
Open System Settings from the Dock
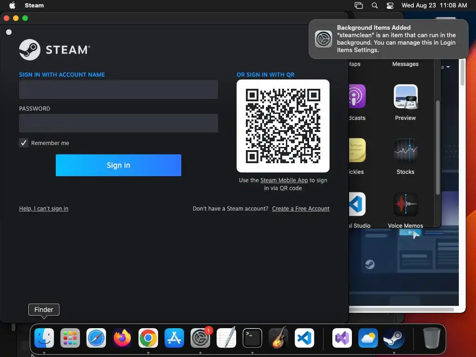(200, 338)
